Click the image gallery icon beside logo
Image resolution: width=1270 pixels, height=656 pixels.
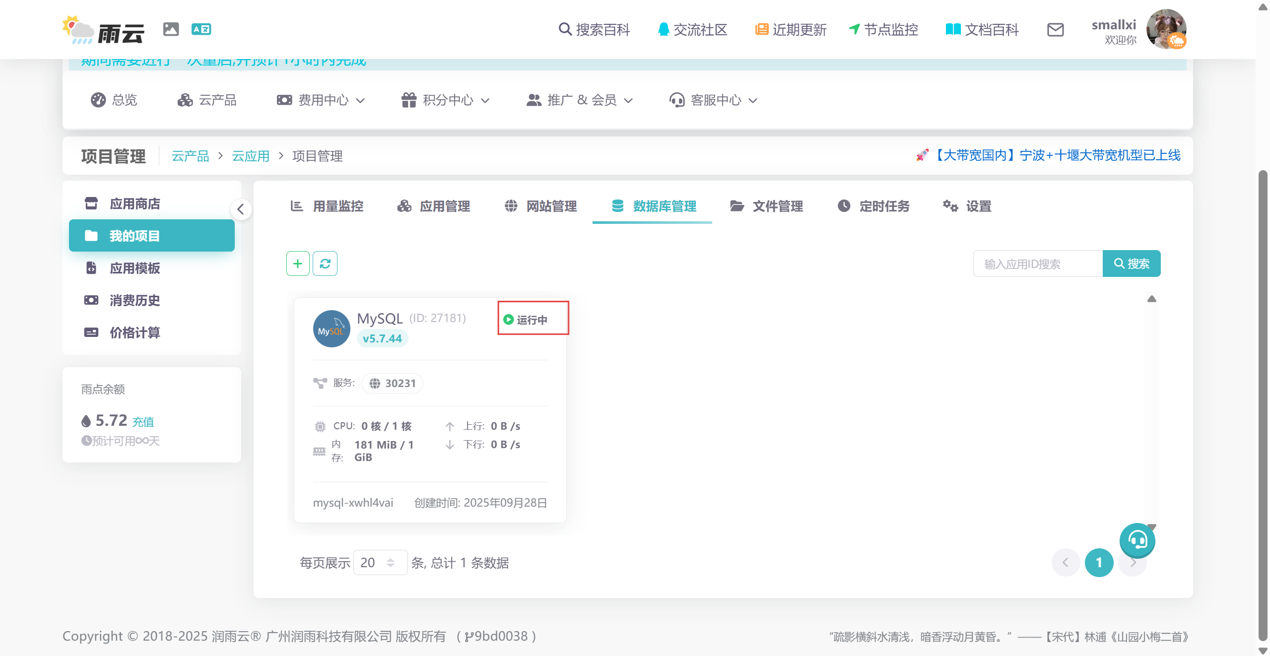point(171,29)
